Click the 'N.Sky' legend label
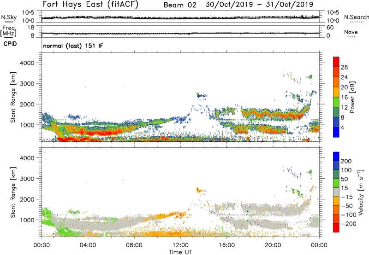Image resolution: width=369 pixels, height=255 pixels. [x=9, y=17]
